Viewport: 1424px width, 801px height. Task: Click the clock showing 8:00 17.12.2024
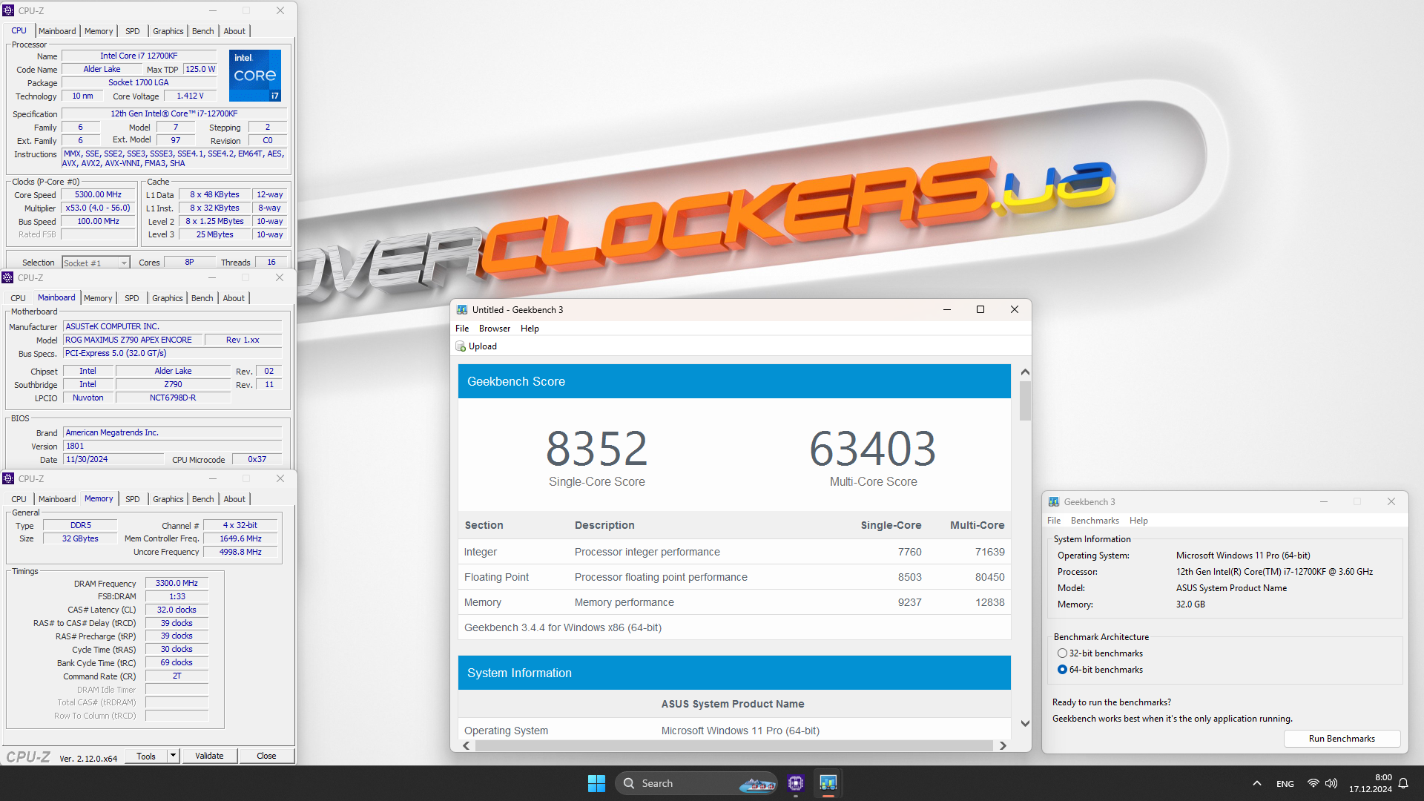(1370, 783)
